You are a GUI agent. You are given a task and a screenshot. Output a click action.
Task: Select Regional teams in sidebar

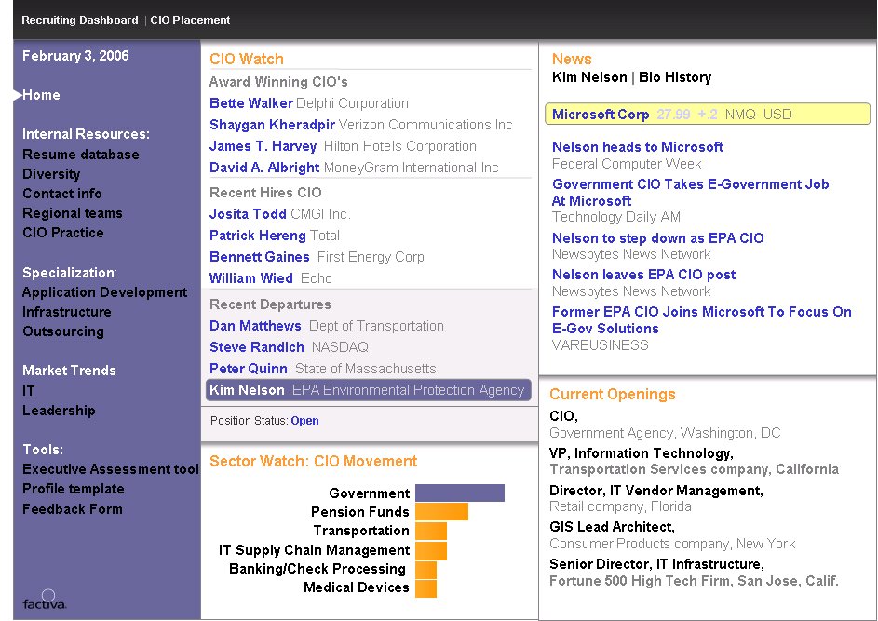(x=73, y=213)
